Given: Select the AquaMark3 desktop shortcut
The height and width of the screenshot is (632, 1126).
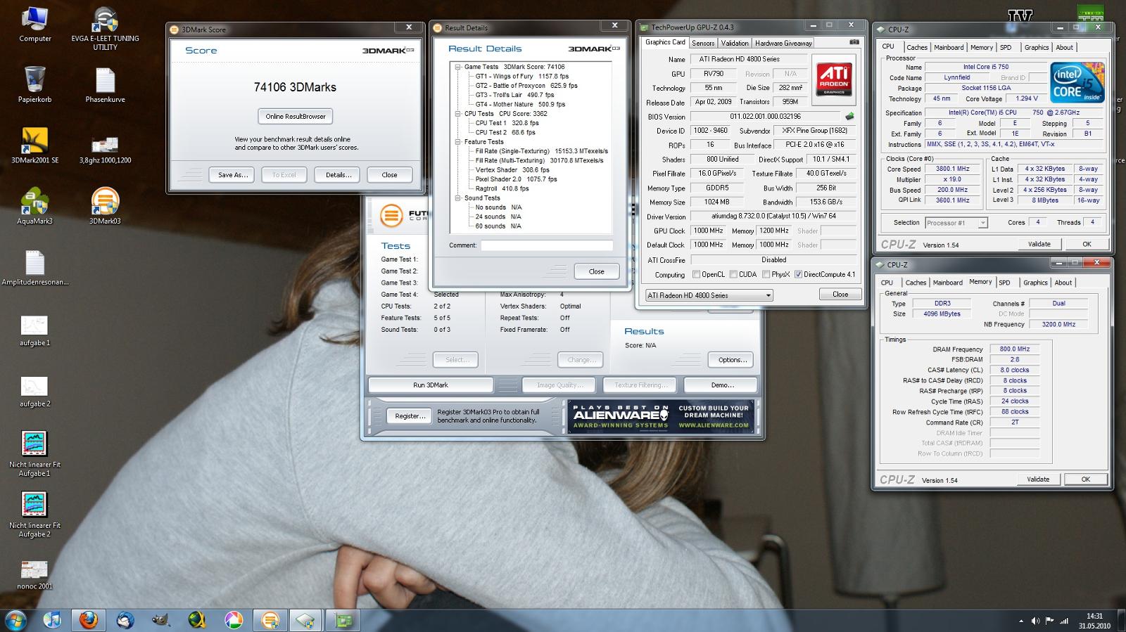Looking at the screenshot, I should (34, 207).
